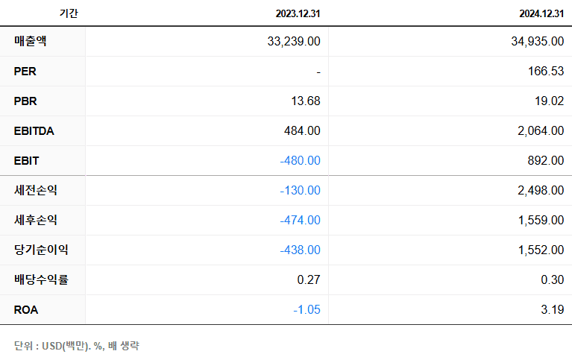Click the EBITDA value 484.00
Screen dimensions: 572x354
[302, 131]
